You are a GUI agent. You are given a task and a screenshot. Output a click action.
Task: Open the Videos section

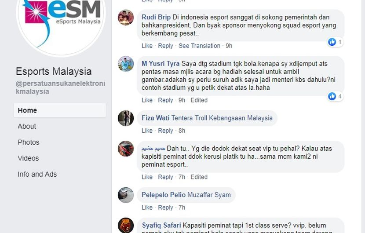click(28, 158)
